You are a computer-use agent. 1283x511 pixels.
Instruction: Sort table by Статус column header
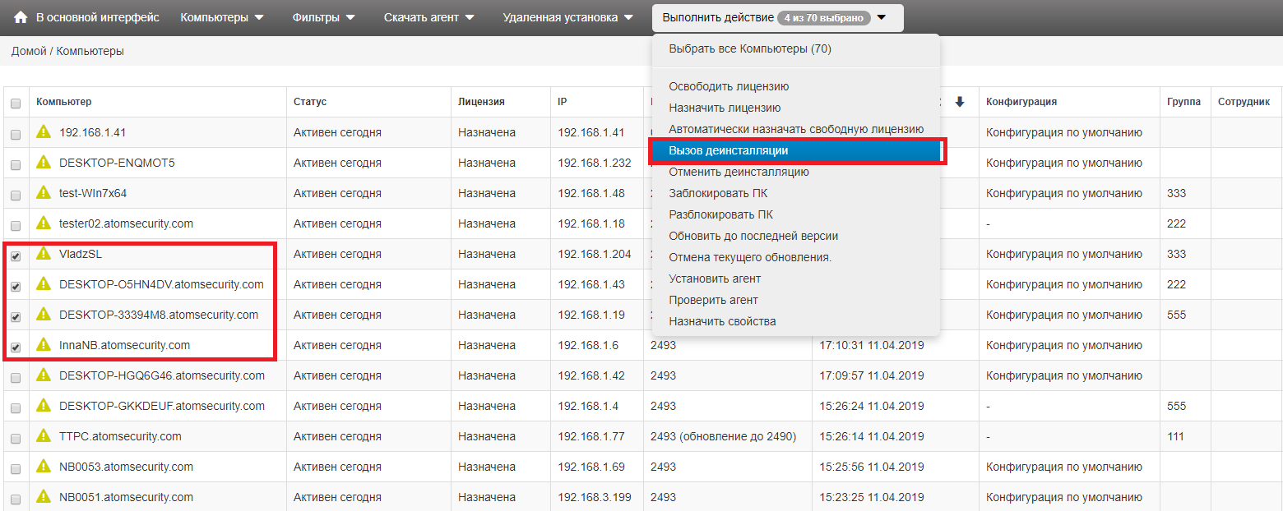310,102
